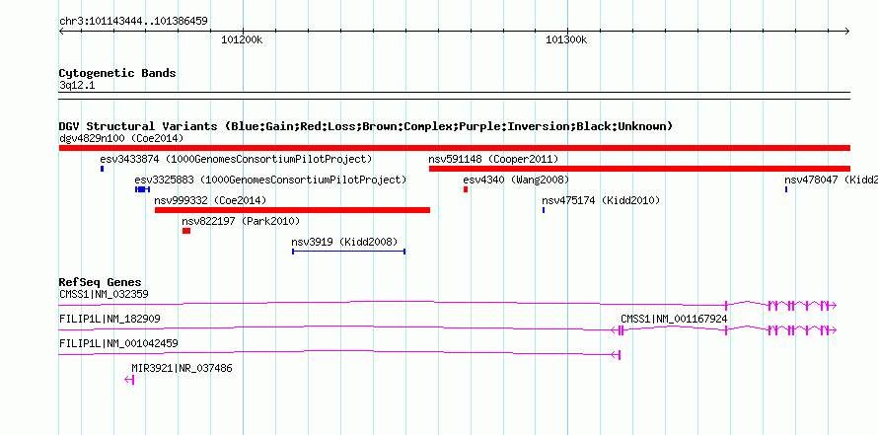Click the esv3325883 blue gain feature

click(x=142, y=189)
